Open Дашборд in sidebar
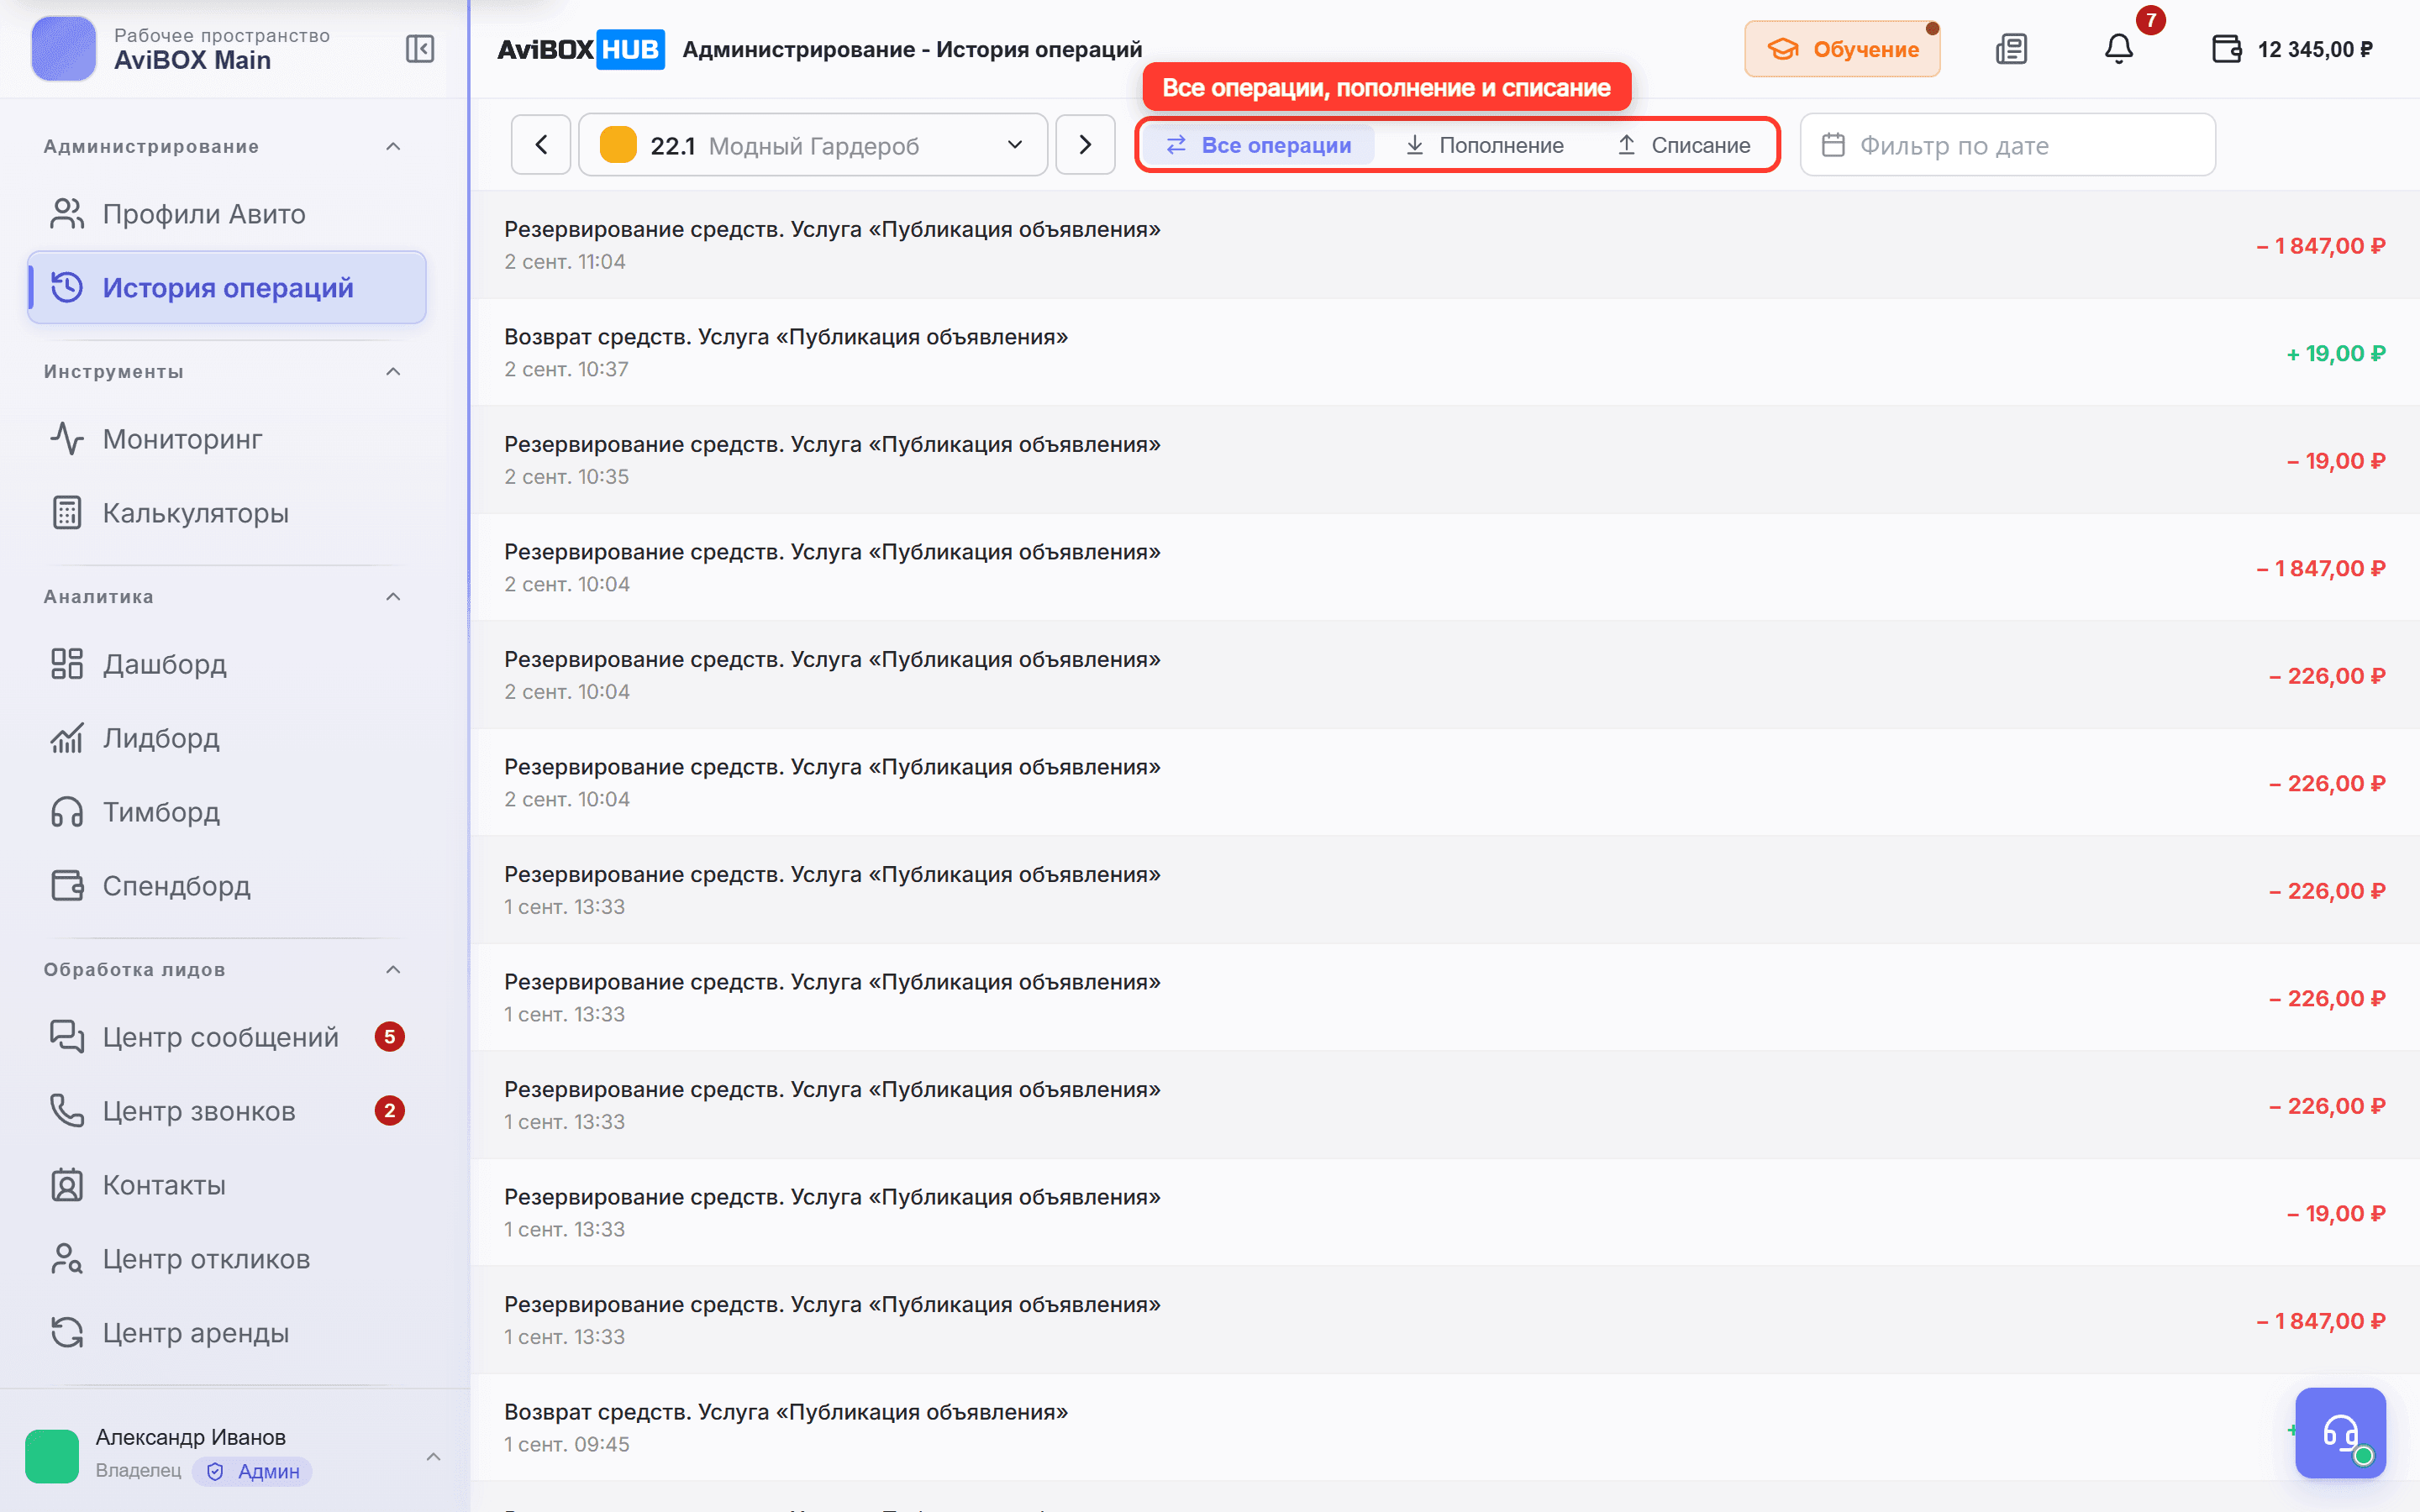The height and width of the screenshot is (1512, 2420). coord(227,664)
